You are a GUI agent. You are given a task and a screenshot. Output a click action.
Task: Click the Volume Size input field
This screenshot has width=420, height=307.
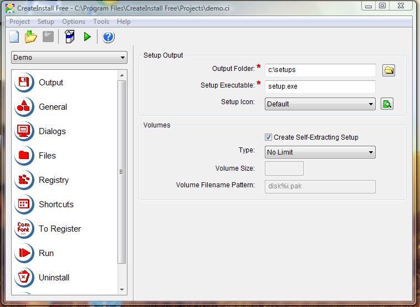[x=284, y=168]
